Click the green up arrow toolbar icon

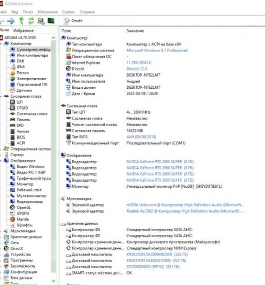(x=22, y=21)
